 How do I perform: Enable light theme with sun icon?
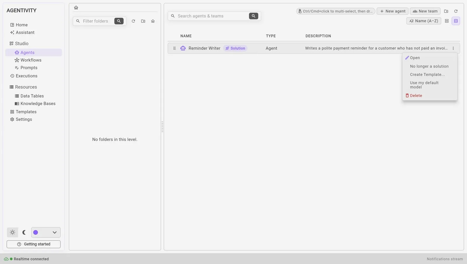coord(13,232)
